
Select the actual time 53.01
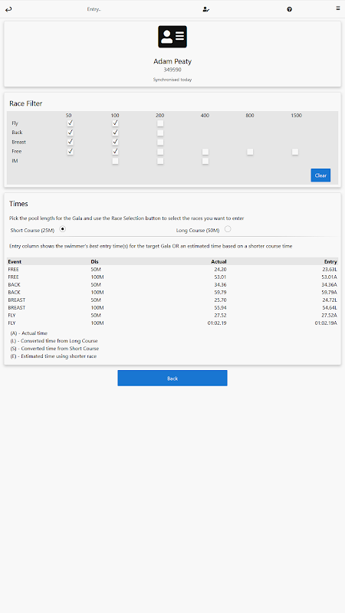[x=220, y=277]
